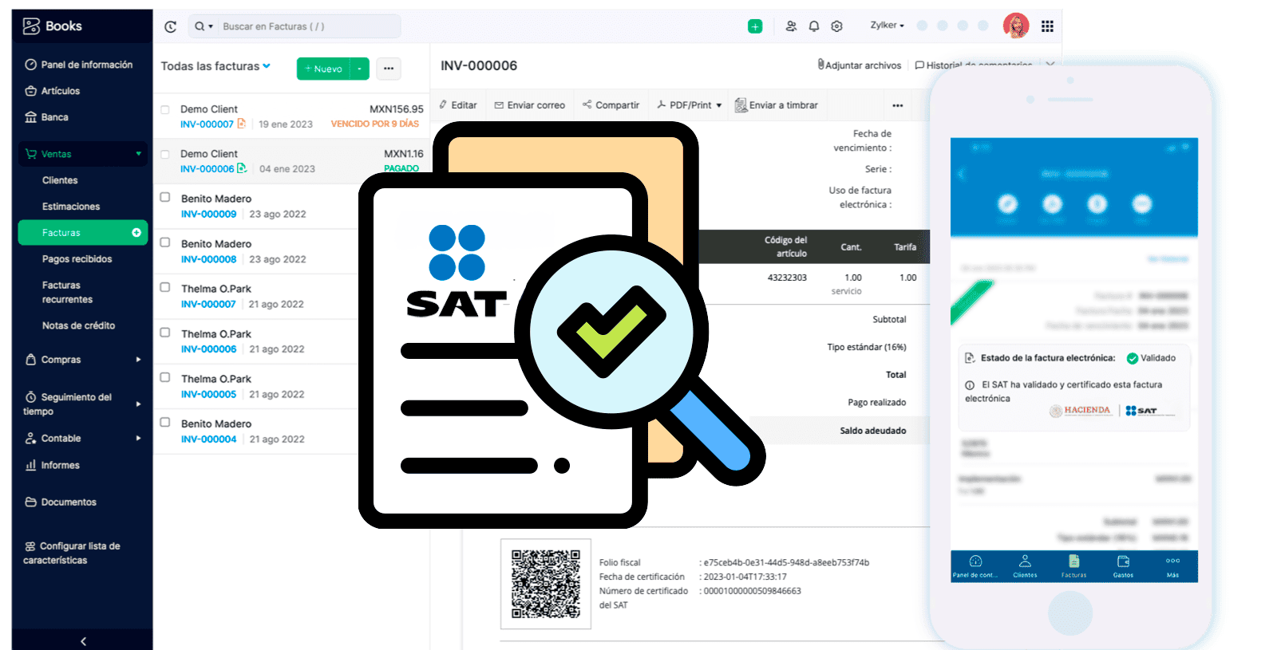
Task: Tap back arrow in mobile app header
Action: tap(962, 174)
